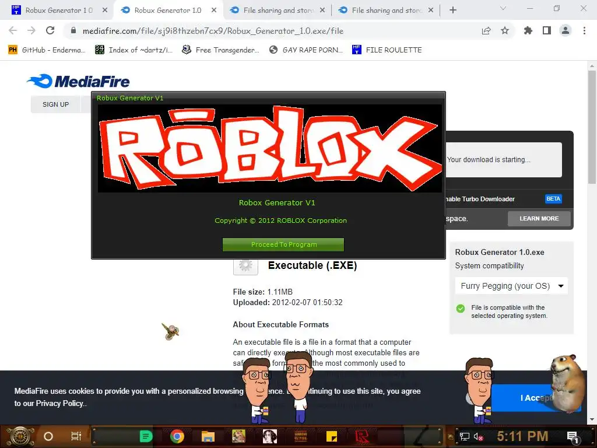The height and width of the screenshot is (448, 597).
Task: Click the browser forward arrow
Action: (31, 30)
